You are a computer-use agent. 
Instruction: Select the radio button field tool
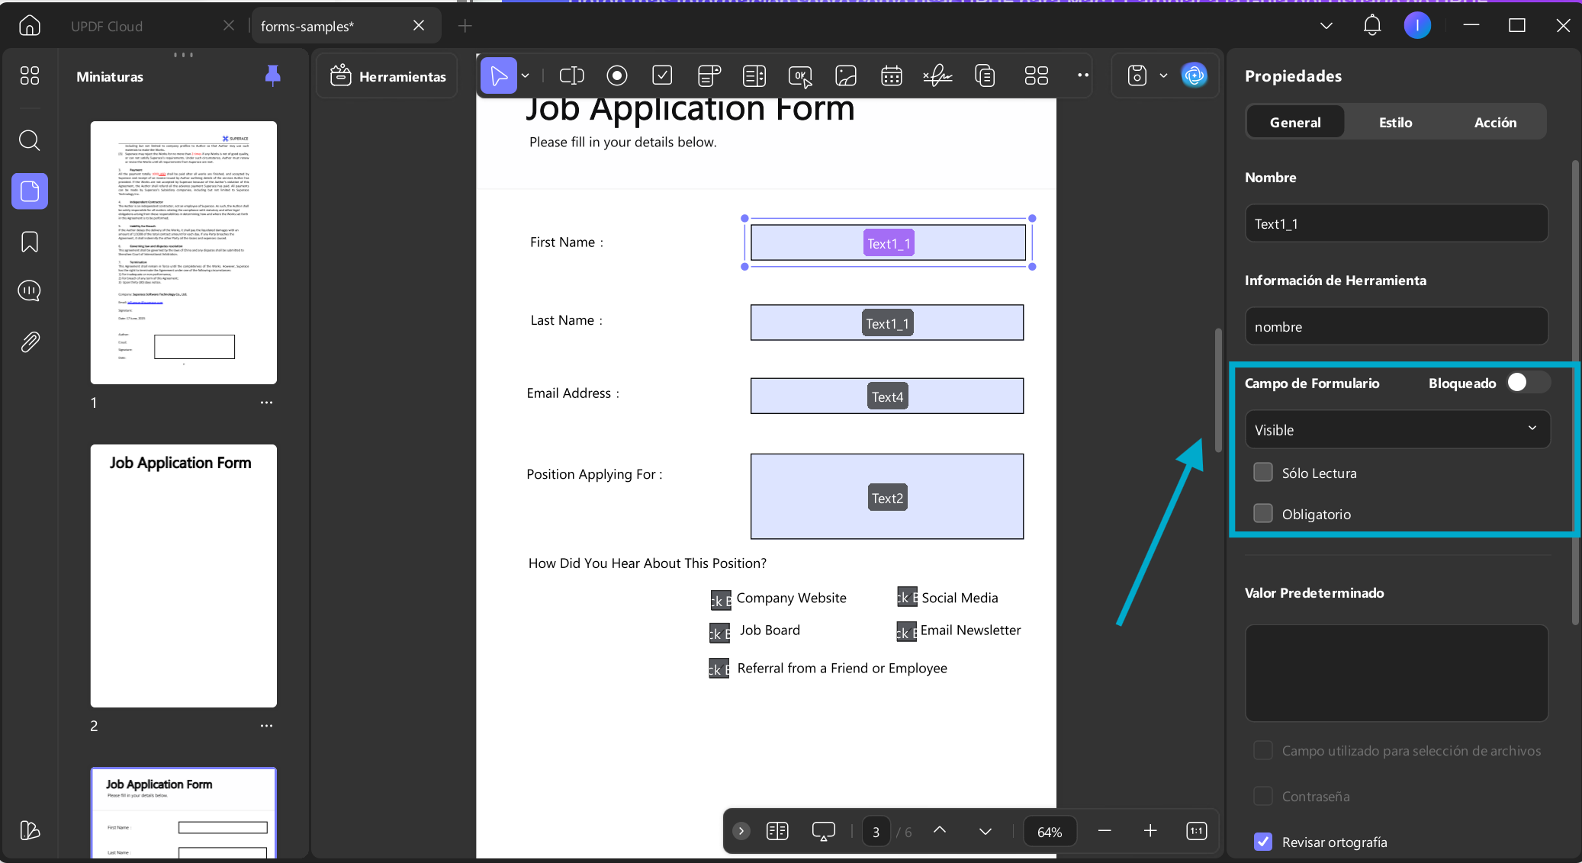pos(617,75)
